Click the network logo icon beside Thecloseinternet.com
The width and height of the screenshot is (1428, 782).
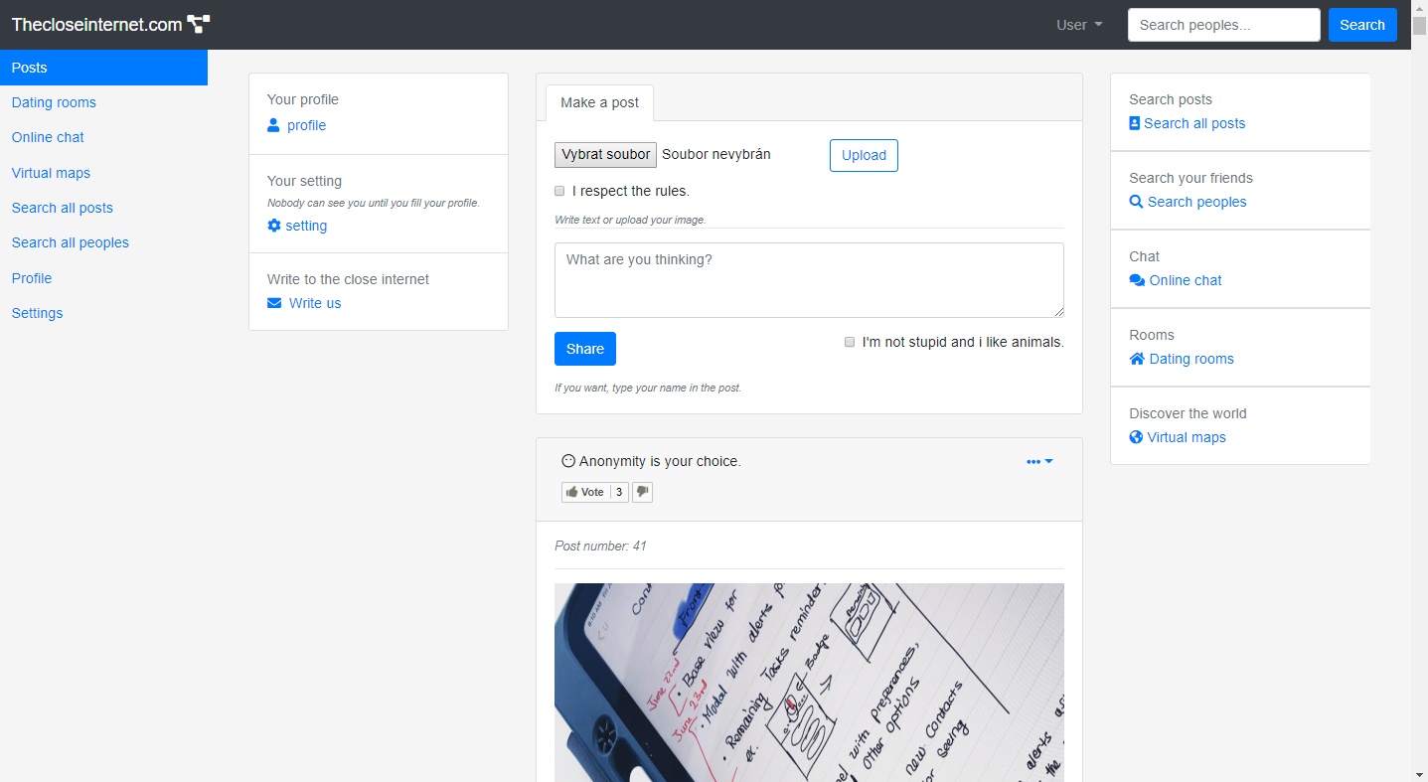199,25
